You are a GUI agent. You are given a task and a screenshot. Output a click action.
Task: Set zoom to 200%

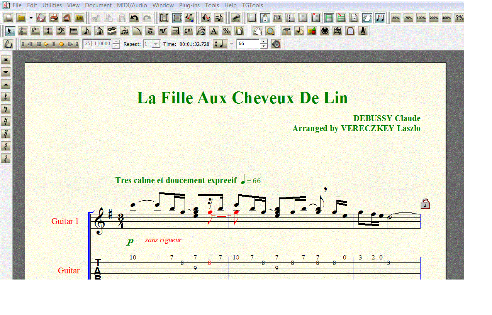(434, 18)
